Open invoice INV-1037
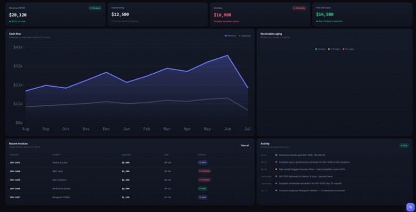416x212 pixels. [x=15, y=198]
